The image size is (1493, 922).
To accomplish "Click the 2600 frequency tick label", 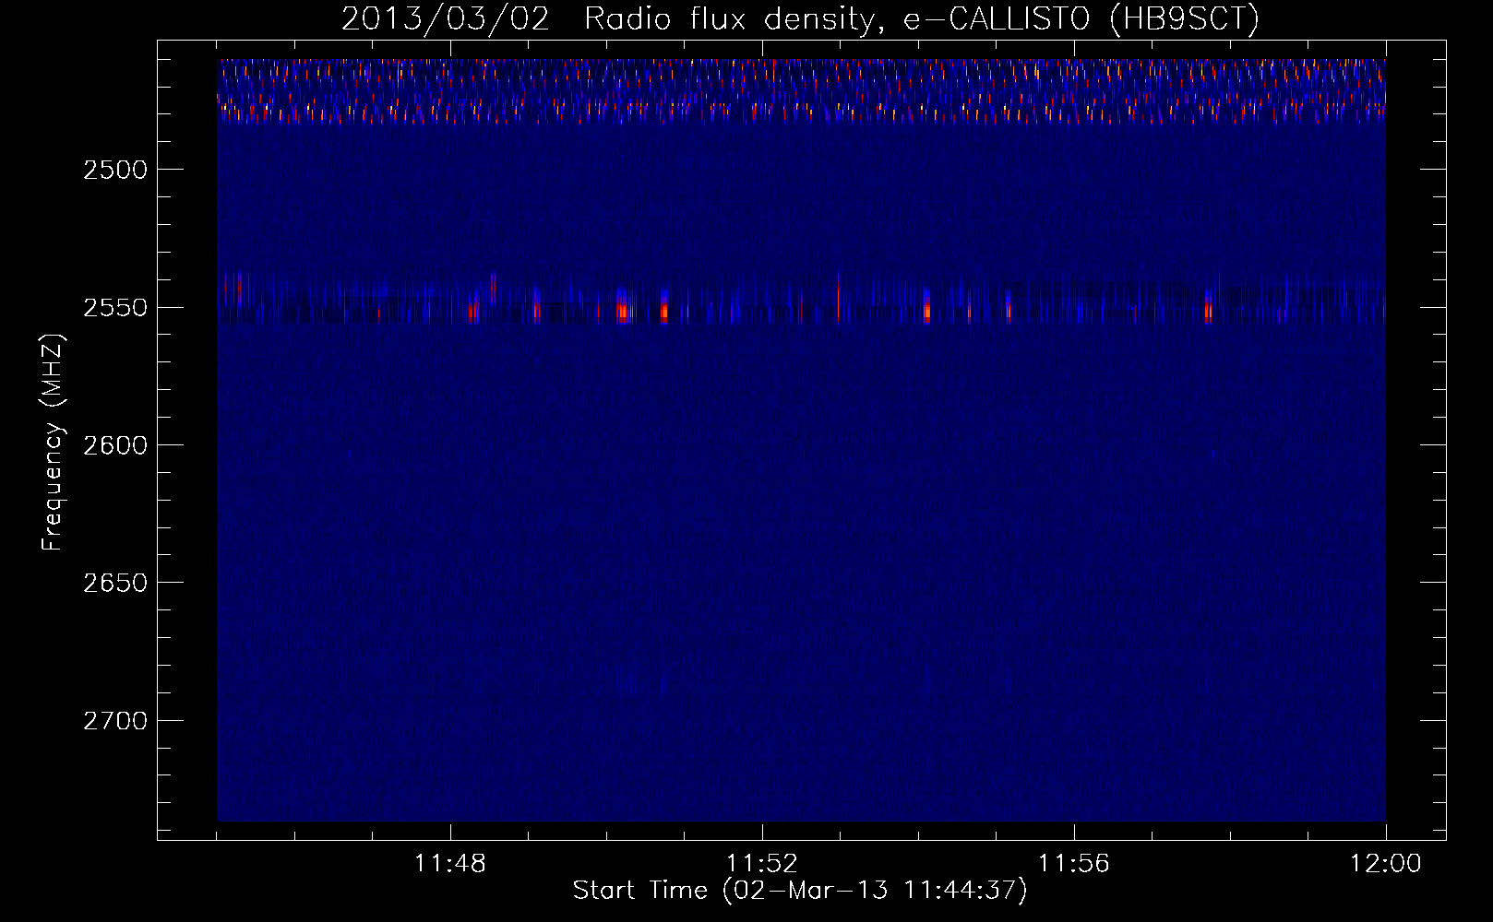I will tap(115, 445).
